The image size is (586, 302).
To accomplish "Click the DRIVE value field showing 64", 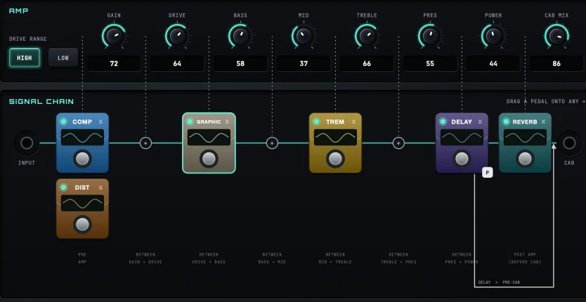I will point(177,63).
